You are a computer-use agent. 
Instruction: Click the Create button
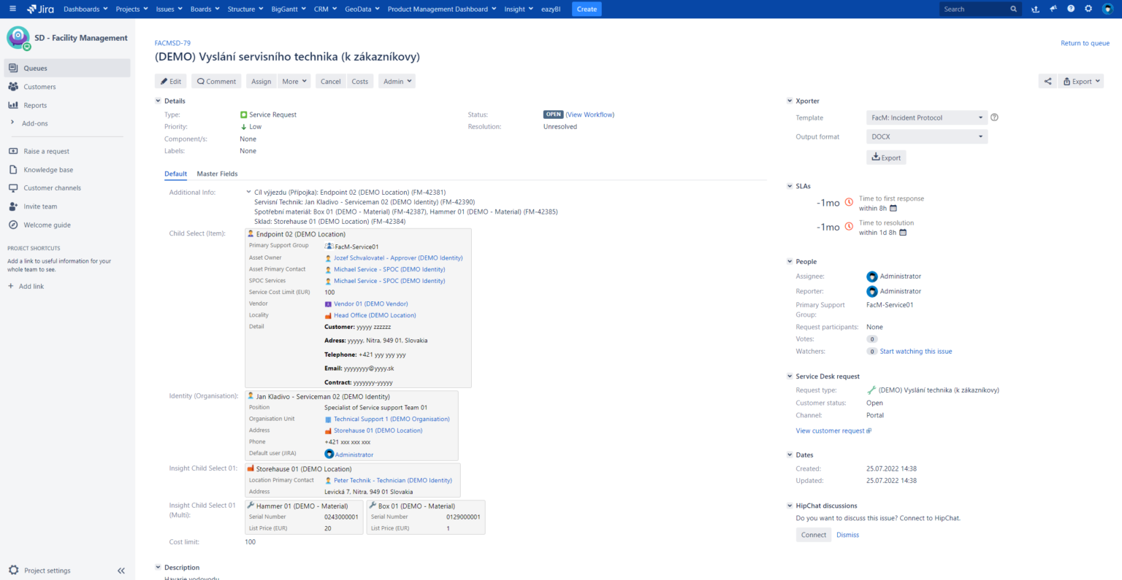(x=587, y=9)
